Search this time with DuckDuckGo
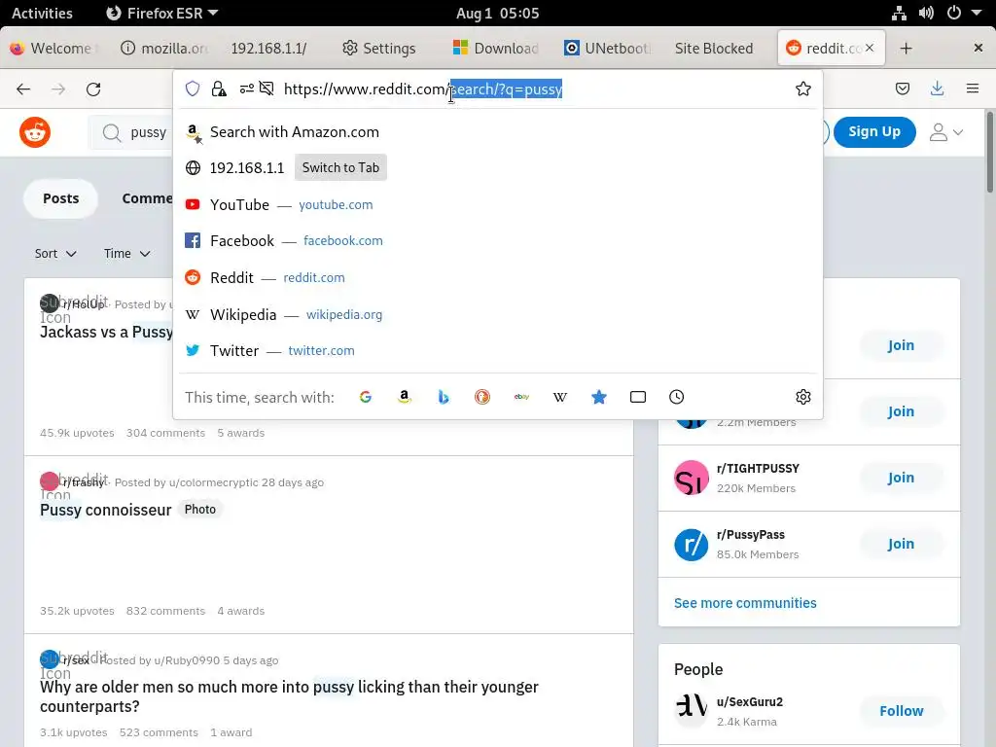This screenshot has height=747, width=996. tap(482, 397)
